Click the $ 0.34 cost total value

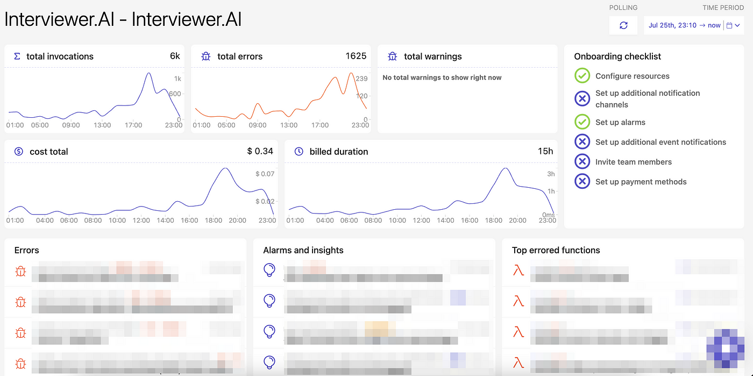[x=260, y=151]
